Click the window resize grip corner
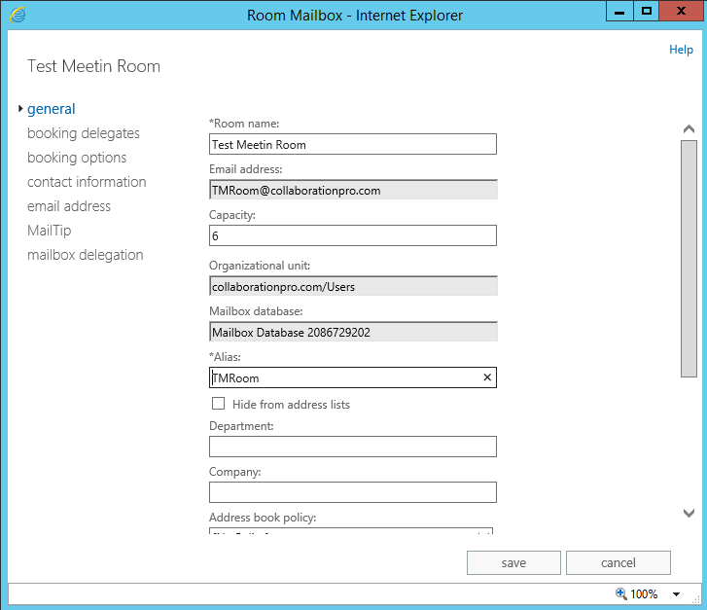This screenshot has width=707, height=610. [695, 599]
